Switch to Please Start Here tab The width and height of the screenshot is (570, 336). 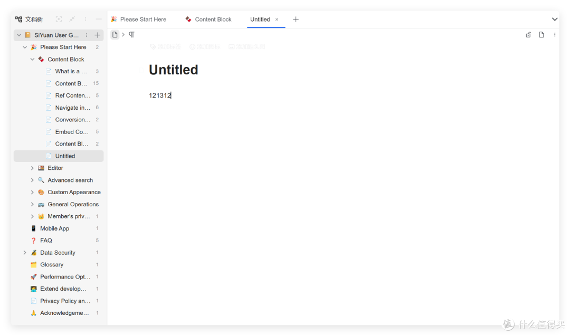(138, 19)
